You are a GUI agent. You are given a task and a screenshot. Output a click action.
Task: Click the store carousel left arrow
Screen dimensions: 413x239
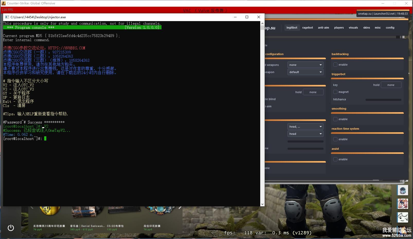pos(32,207)
